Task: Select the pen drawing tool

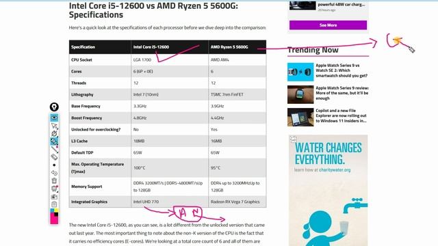Action: (54, 134)
